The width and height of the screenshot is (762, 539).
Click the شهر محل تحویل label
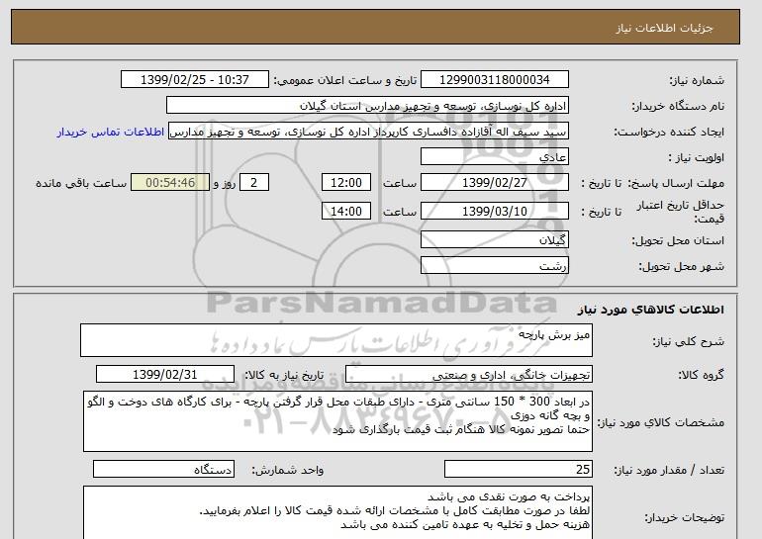[681, 267]
